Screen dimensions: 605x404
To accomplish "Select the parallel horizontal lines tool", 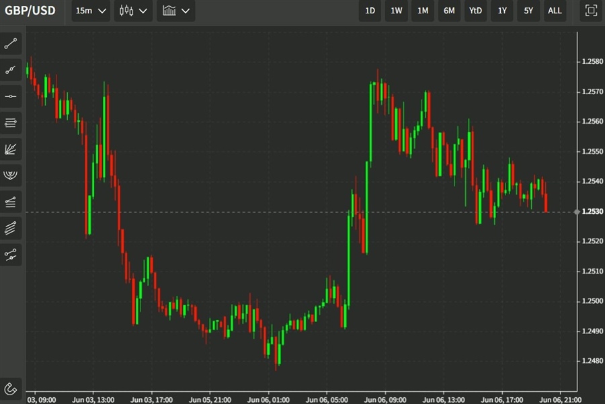I will point(10,123).
